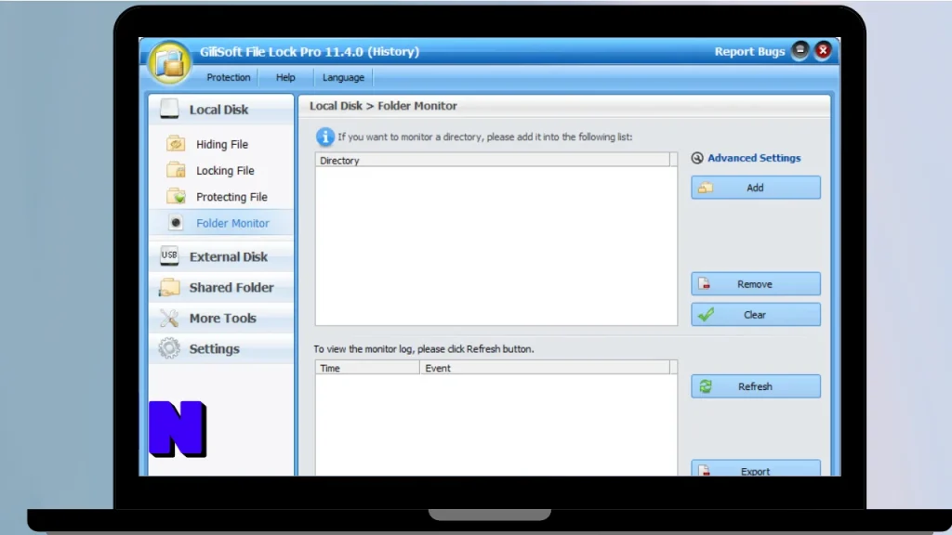Expand the More Tools section
Screen dimensions: 952x535
click(221, 318)
